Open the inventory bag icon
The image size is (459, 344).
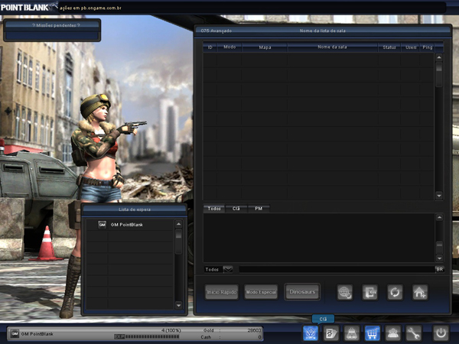tap(352, 333)
